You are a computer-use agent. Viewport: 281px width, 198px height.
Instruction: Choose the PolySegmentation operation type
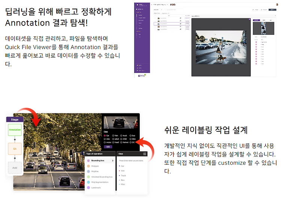(x=98, y=182)
